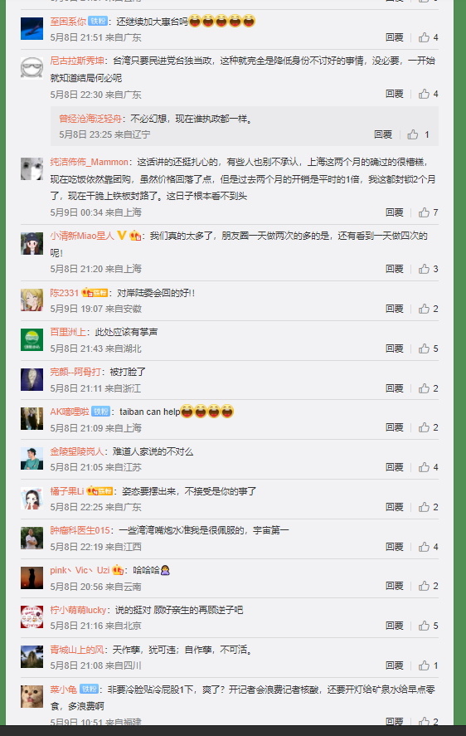466x736 pixels.
Task: Click thumbs-up on 纯洁佈佈_Mammon's comment
Action: tap(425, 212)
